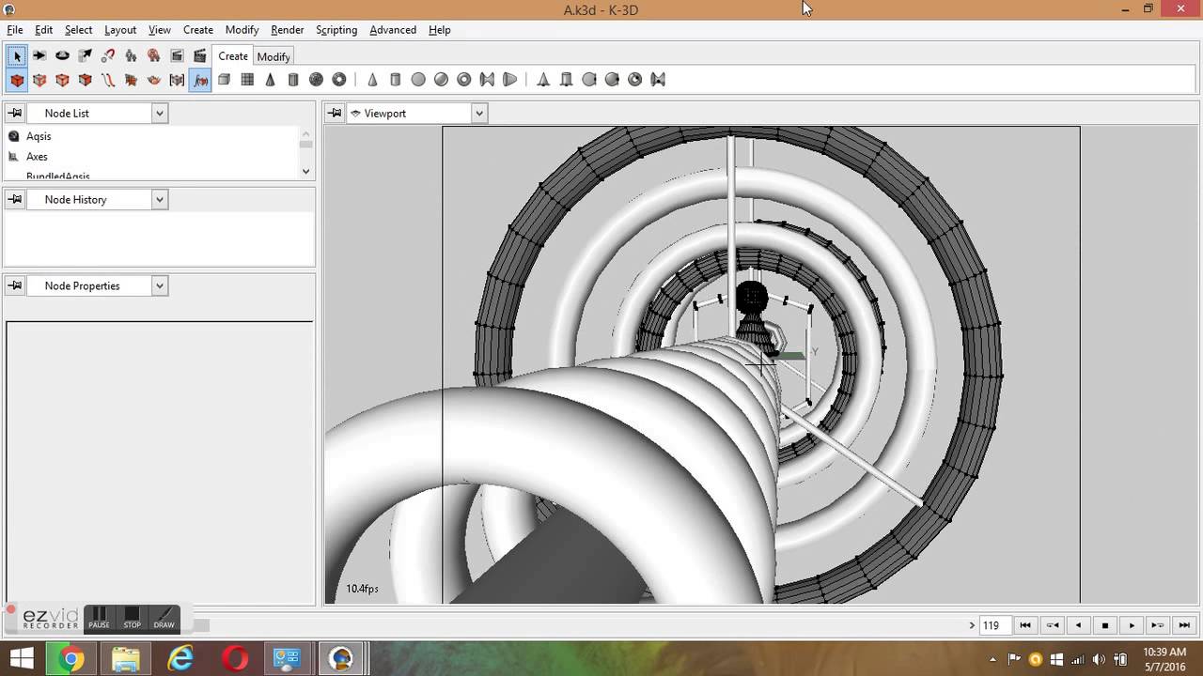Show hidden system tray icons

pyautogui.click(x=993, y=659)
